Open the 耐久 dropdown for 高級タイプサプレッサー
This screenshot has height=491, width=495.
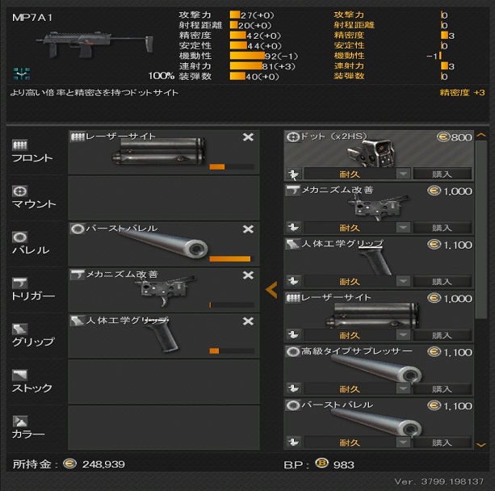(x=403, y=388)
